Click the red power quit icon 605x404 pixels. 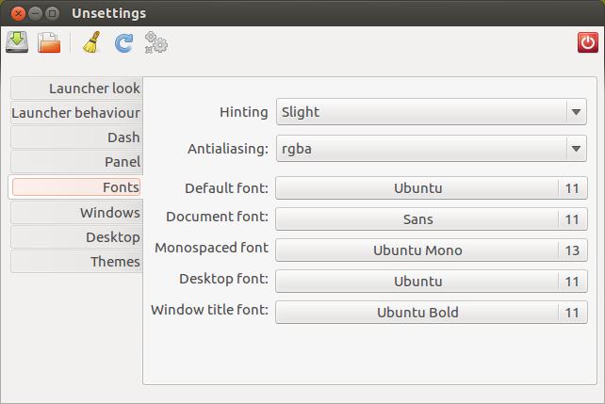coord(588,42)
